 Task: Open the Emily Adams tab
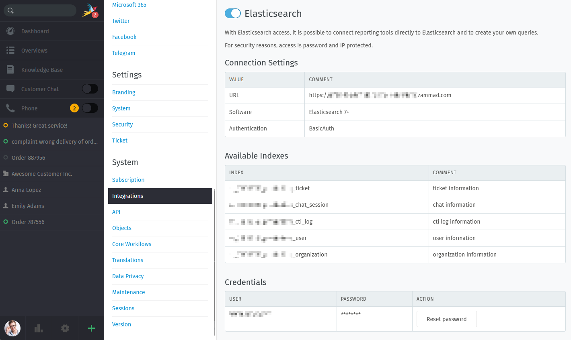point(52,206)
